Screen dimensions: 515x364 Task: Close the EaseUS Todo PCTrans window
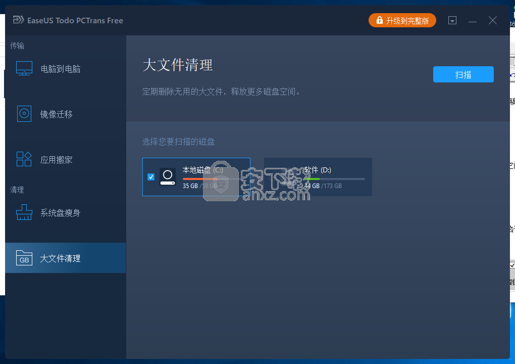point(493,20)
